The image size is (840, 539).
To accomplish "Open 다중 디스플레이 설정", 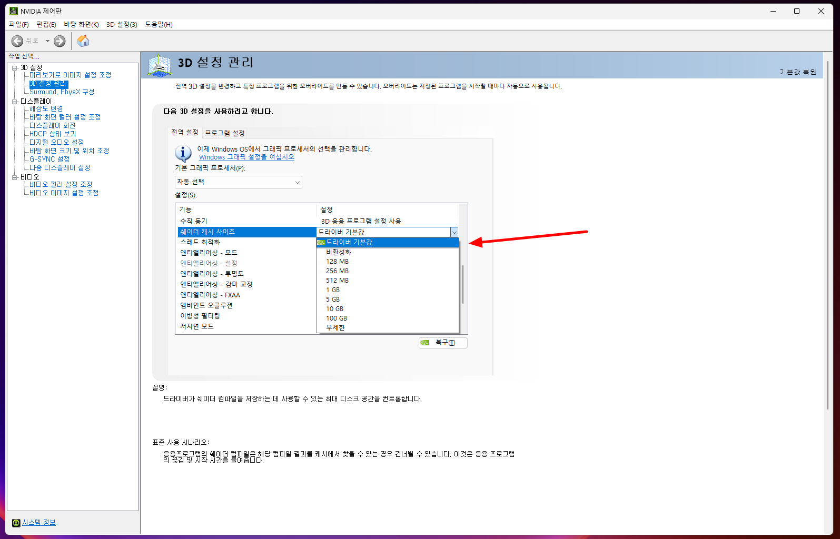I will tap(60, 168).
